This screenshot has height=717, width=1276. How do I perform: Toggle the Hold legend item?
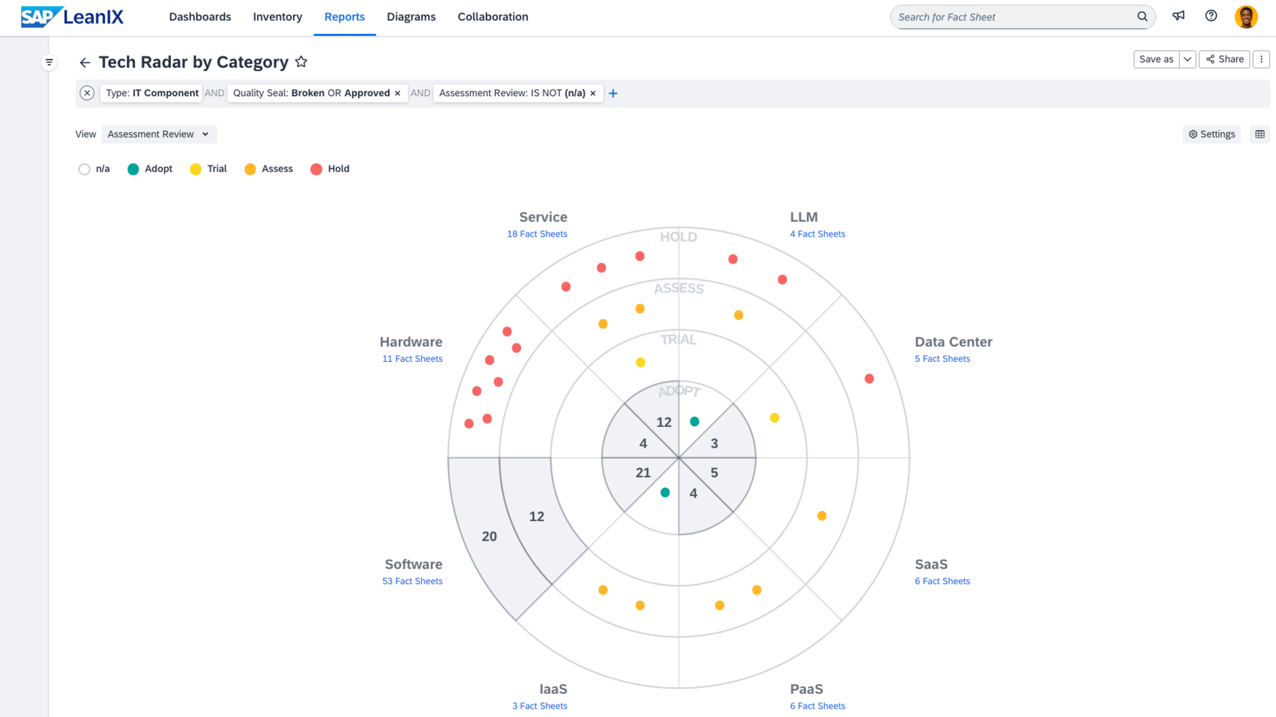click(330, 169)
